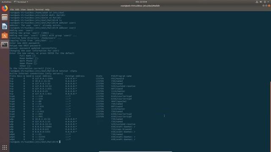Click the 'adduser user1' command line
Screen dimensions: 271x152
[43, 23]
